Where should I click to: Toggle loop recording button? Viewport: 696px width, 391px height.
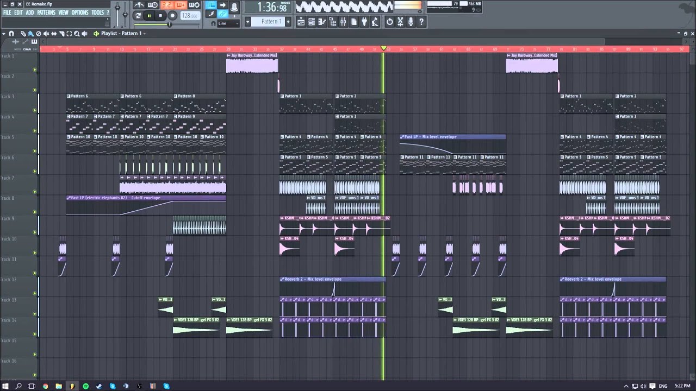[x=194, y=5]
